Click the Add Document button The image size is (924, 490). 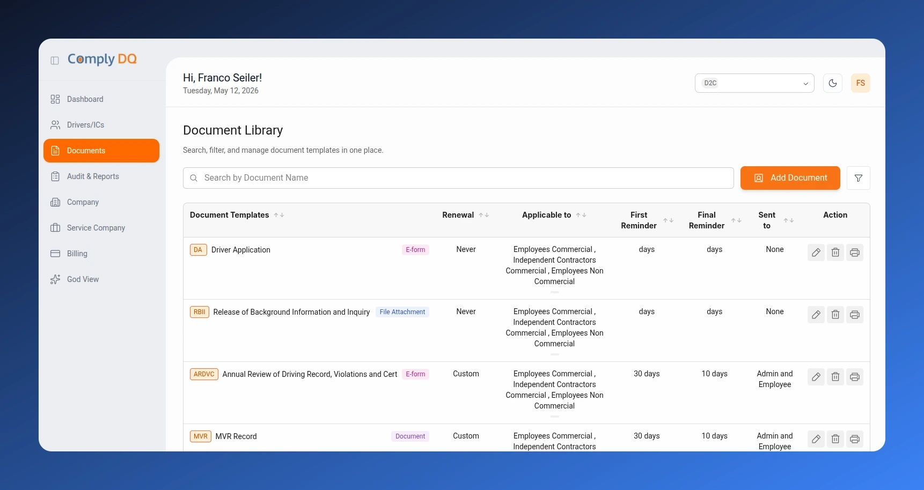[790, 178]
